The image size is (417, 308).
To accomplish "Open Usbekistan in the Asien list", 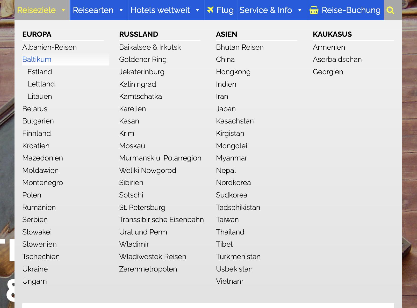I will click(x=234, y=269).
